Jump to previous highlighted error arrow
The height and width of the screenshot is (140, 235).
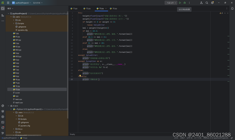pos(225,13)
